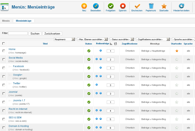Sort the table by Titel column
The width and height of the screenshot is (195, 131).
coord(45,44)
